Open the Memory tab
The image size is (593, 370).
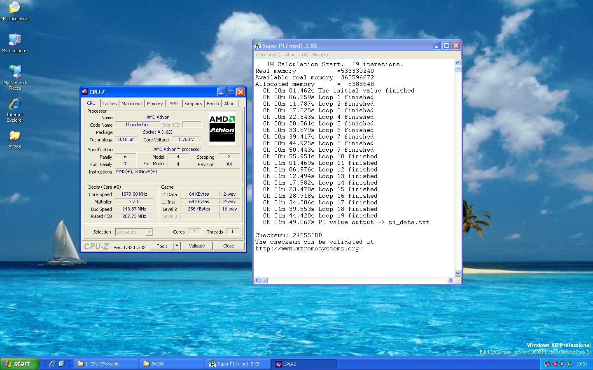click(155, 104)
